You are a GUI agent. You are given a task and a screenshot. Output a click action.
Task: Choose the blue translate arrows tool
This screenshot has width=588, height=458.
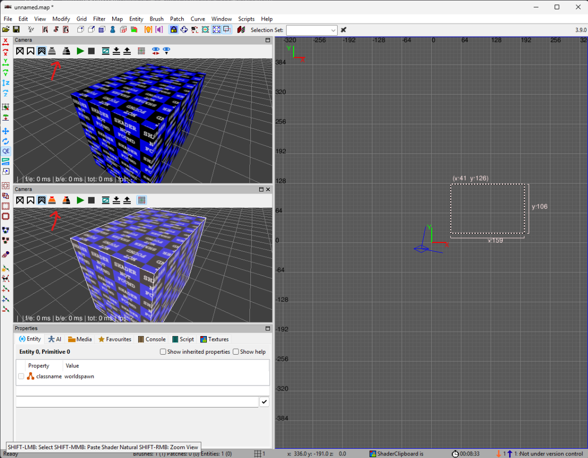[x=6, y=131]
